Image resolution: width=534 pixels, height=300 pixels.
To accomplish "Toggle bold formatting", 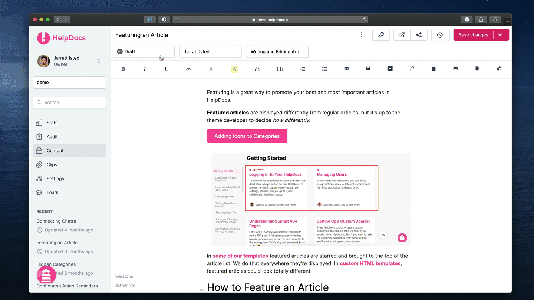I will [123, 69].
